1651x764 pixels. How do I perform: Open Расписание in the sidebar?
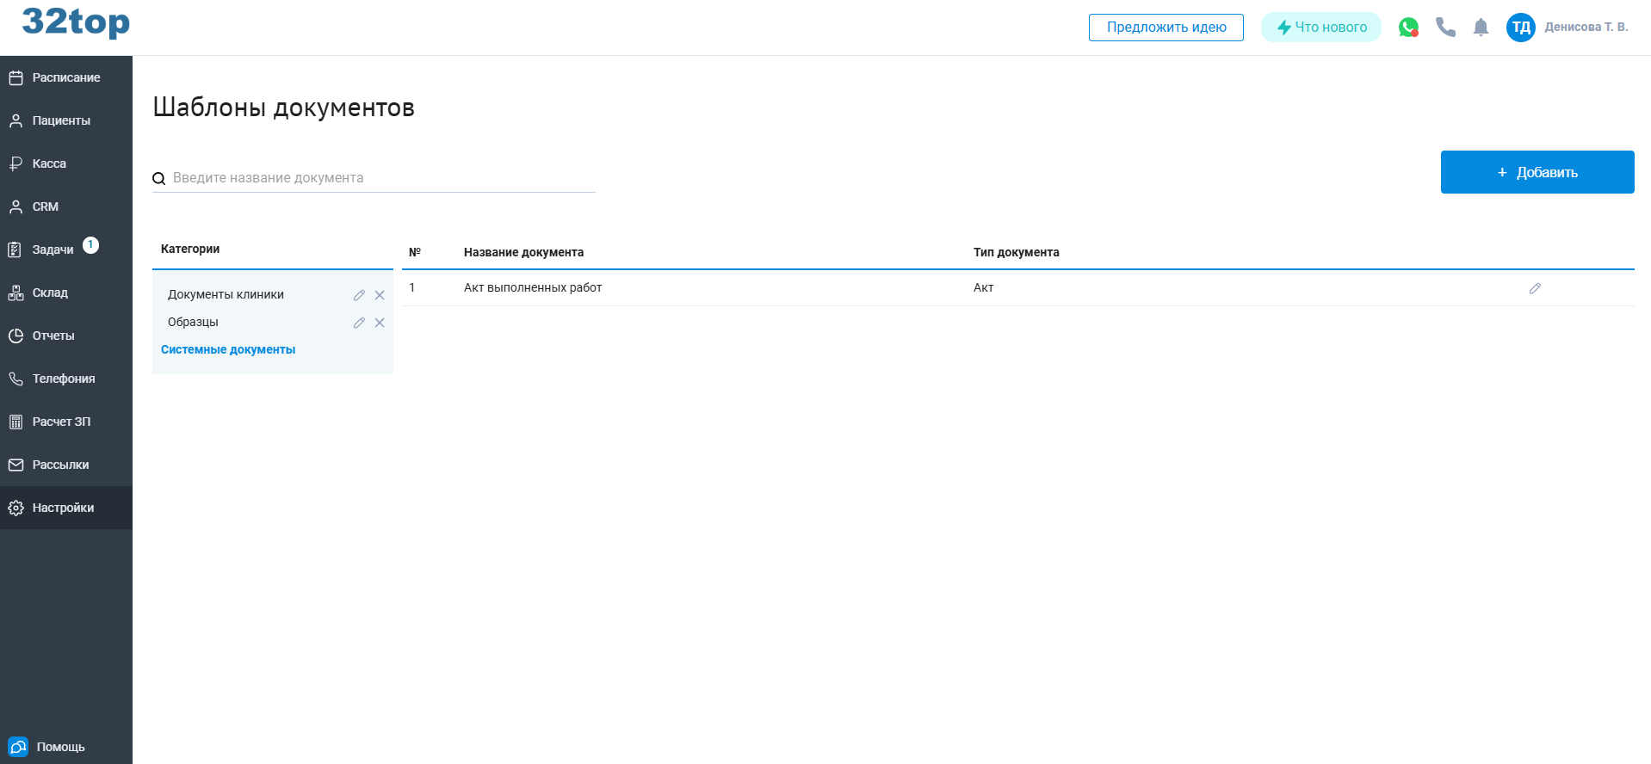click(65, 77)
